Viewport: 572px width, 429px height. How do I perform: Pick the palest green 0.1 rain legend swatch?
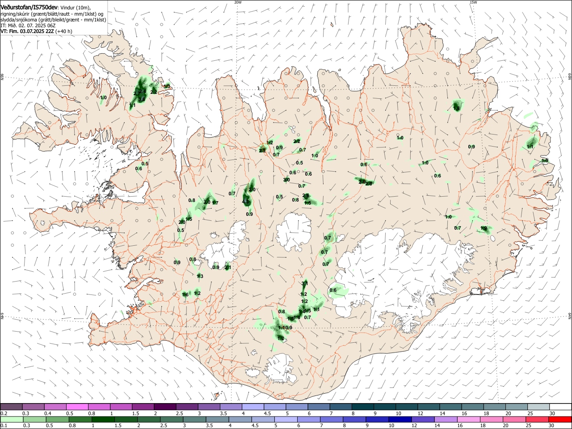pyautogui.click(x=12, y=419)
